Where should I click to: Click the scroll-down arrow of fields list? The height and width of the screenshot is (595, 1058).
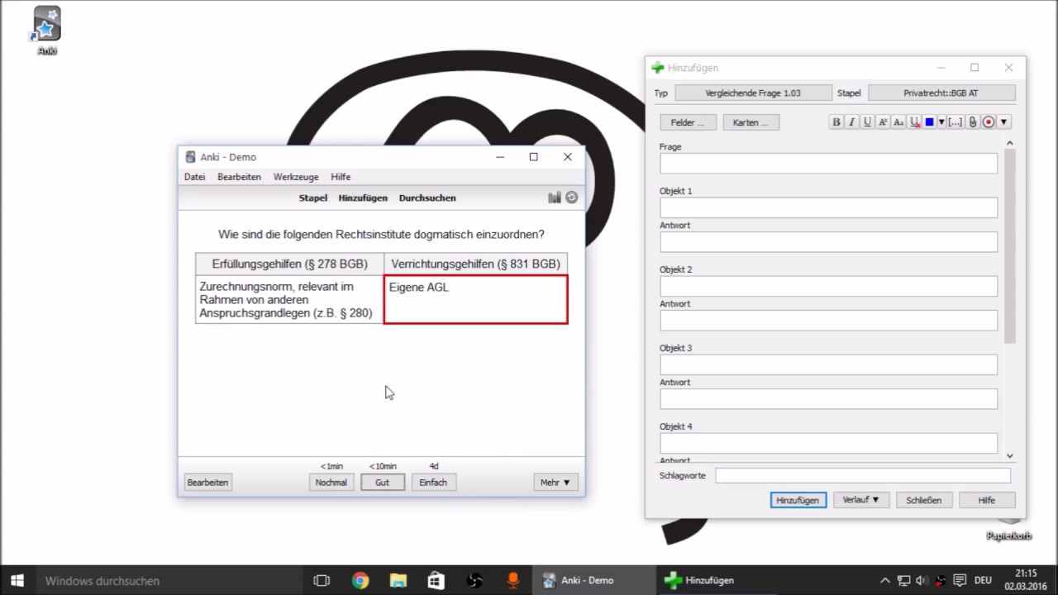[1009, 455]
